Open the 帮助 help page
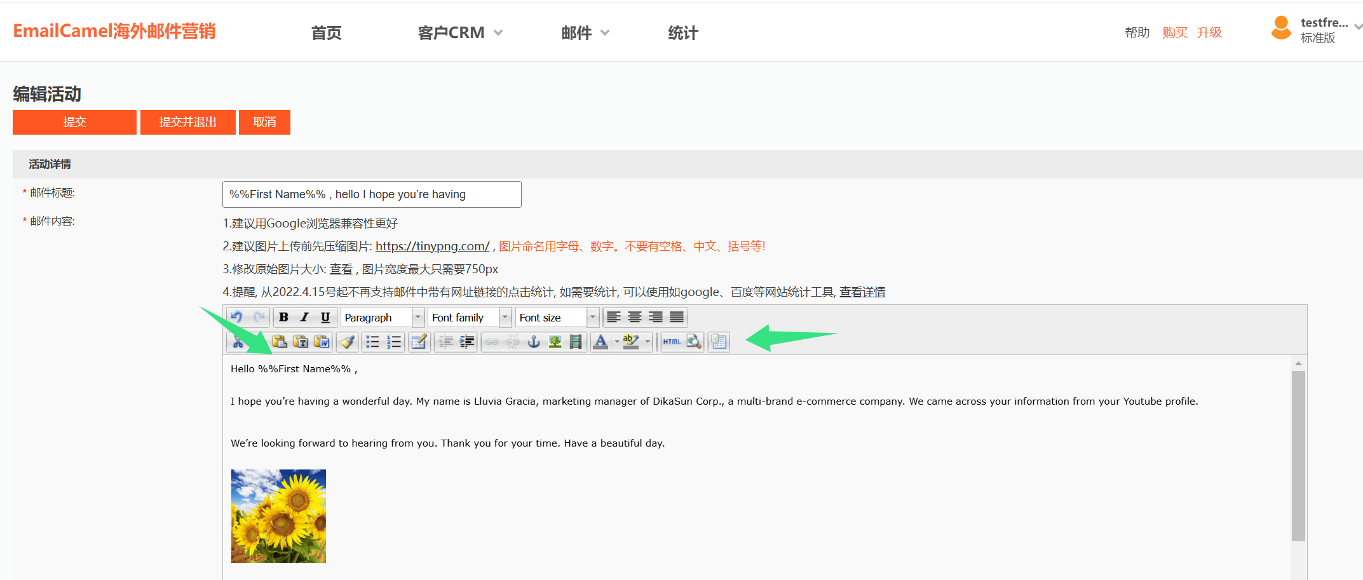Image resolution: width=1363 pixels, height=580 pixels. point(1137,32)
